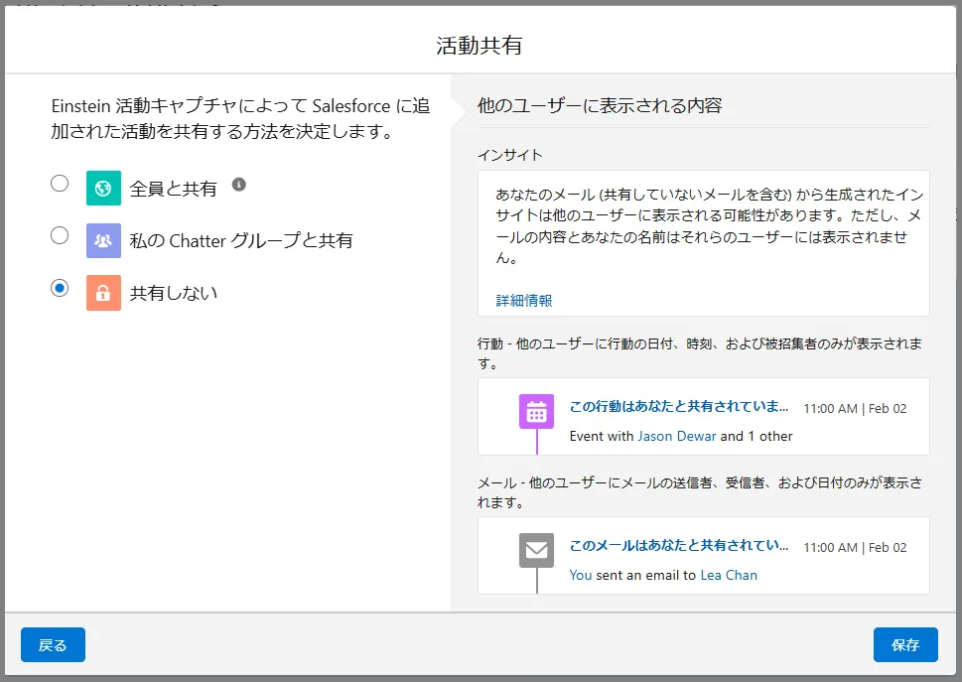
Task: Click the インサイト section label
Action: coord(510,155)
